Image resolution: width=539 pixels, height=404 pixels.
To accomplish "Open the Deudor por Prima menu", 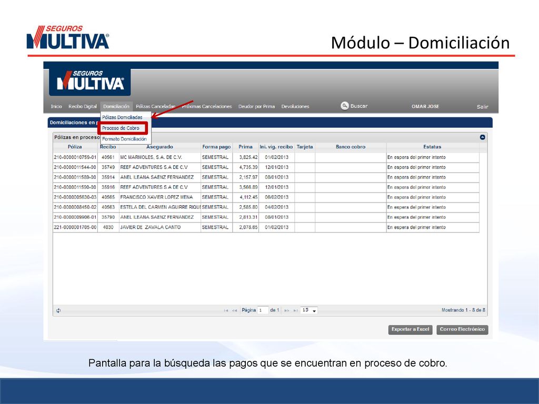I will tap(256, 106).
